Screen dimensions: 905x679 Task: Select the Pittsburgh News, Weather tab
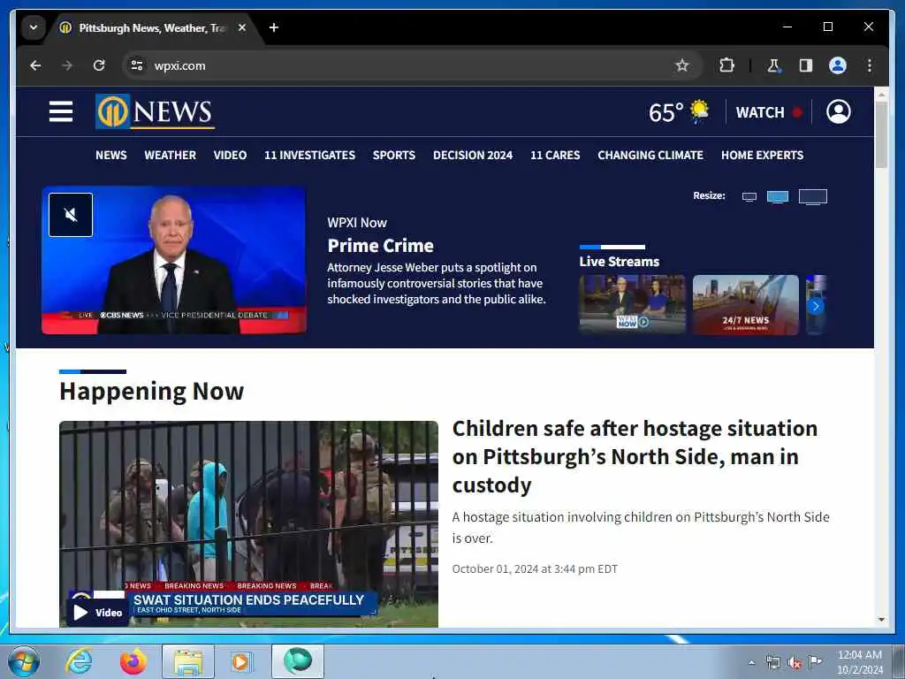click(x=152, y=27)
